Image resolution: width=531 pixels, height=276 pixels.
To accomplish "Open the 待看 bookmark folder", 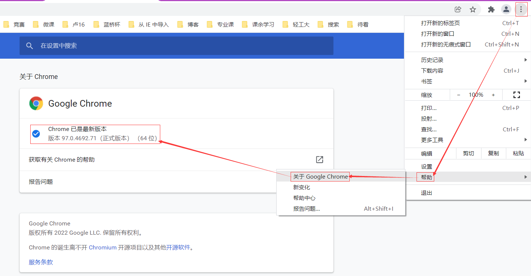I will tap(358, 24).
